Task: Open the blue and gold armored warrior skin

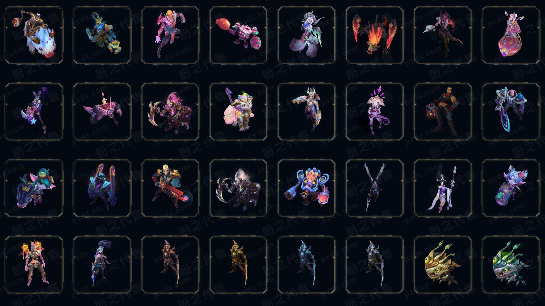Action: 102,35
